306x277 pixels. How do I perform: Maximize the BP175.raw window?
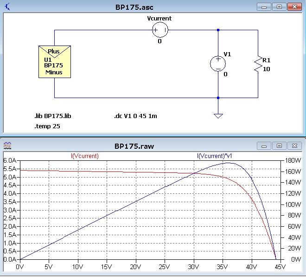pyautogui.click(x=279, y=146)
